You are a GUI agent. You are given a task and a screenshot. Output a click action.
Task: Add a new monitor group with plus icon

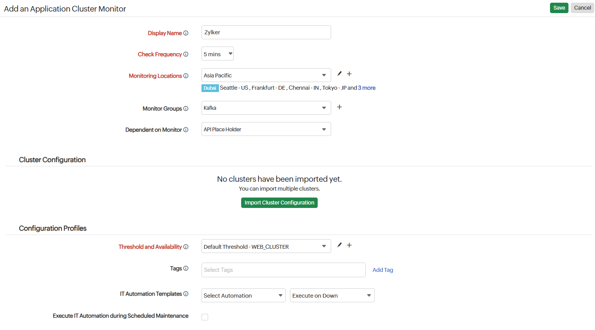(339, 107)
